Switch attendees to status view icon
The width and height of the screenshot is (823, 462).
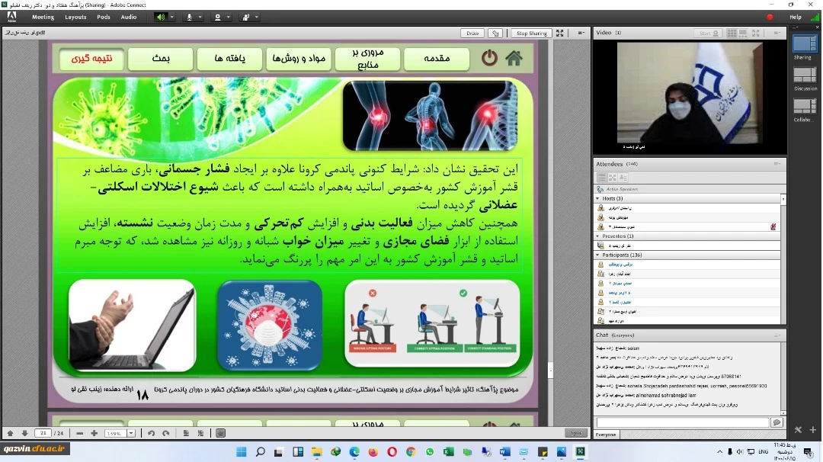point(623,178)
